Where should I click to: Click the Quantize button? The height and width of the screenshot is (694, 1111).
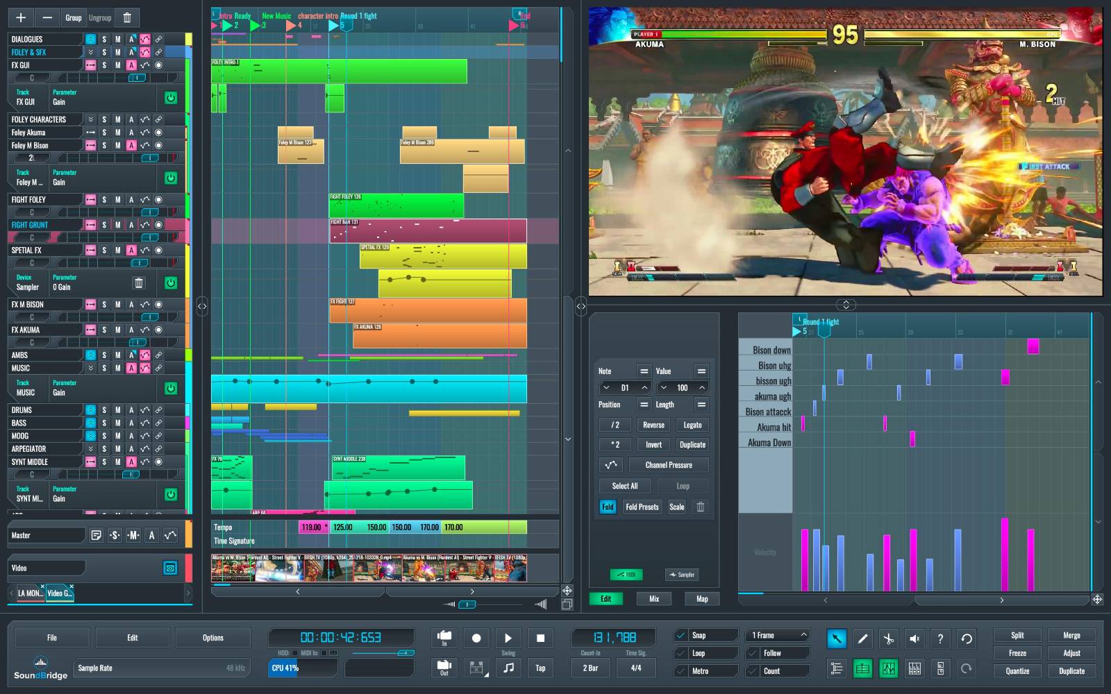pos(1017,671)
